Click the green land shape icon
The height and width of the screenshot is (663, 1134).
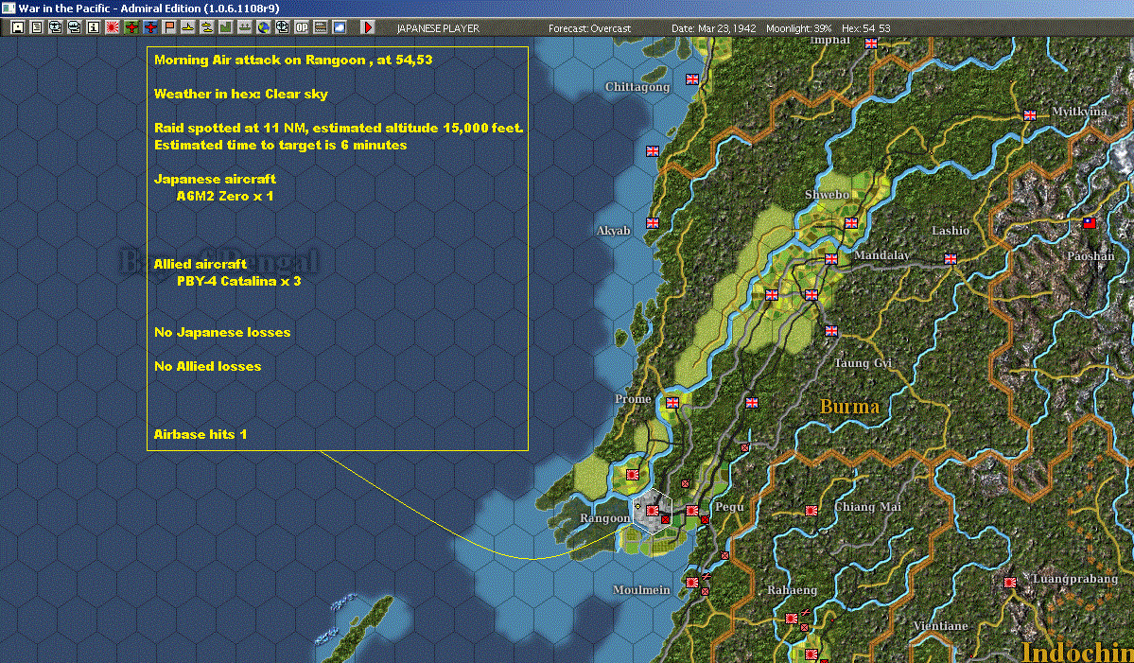point(226,27)
